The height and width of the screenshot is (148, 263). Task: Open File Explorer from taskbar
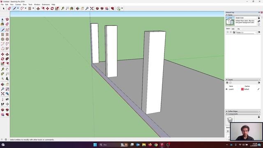tap(144, 145)
